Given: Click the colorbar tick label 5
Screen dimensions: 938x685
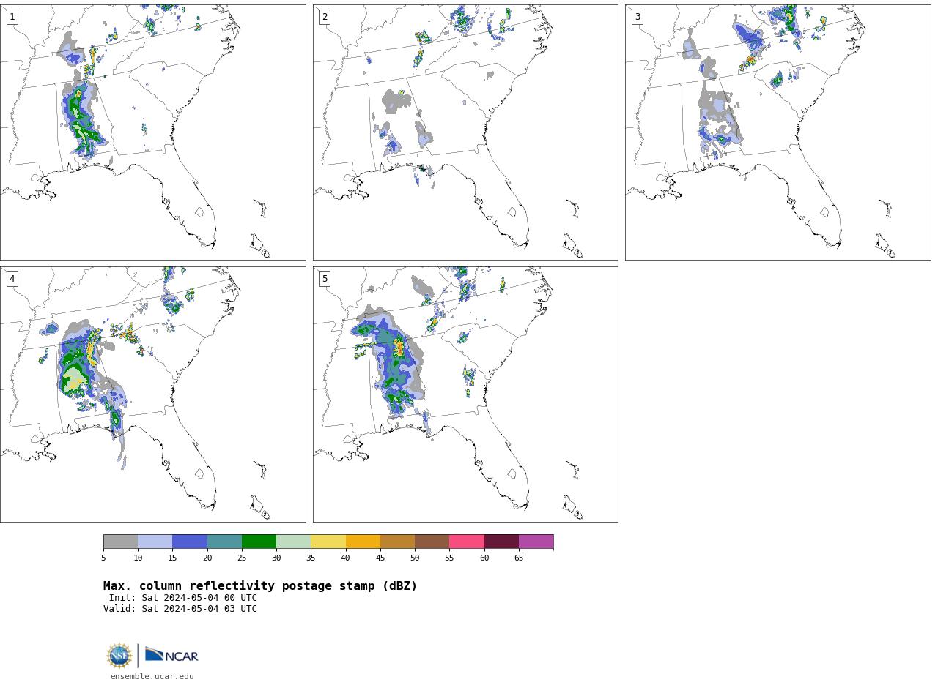Looking at the screenshot, I should click(x=103, y=558).
